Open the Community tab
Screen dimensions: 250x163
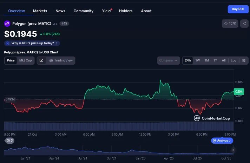83,11
